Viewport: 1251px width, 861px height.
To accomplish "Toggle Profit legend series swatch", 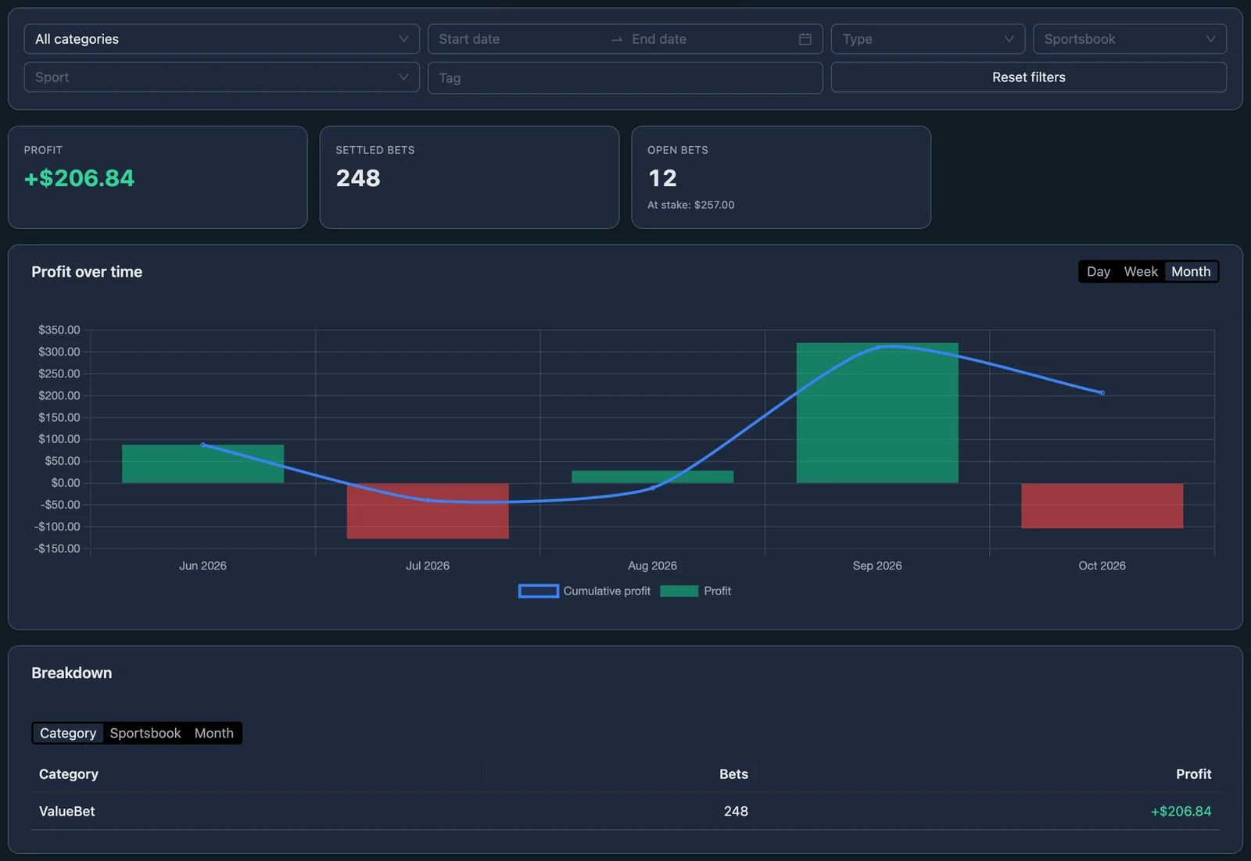I will pyautogui.click(x=679, y=591).
